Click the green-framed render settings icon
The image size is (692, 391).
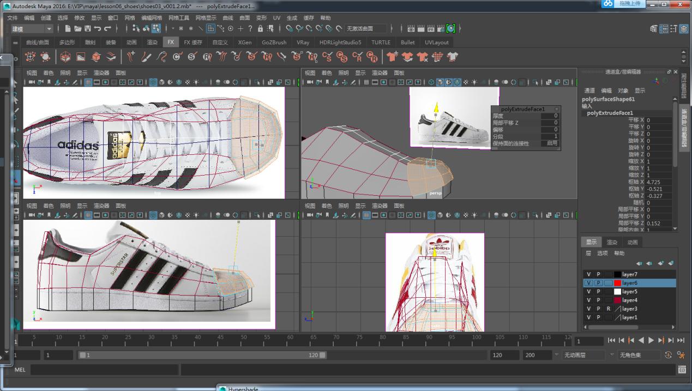click(x=450, y=28)
